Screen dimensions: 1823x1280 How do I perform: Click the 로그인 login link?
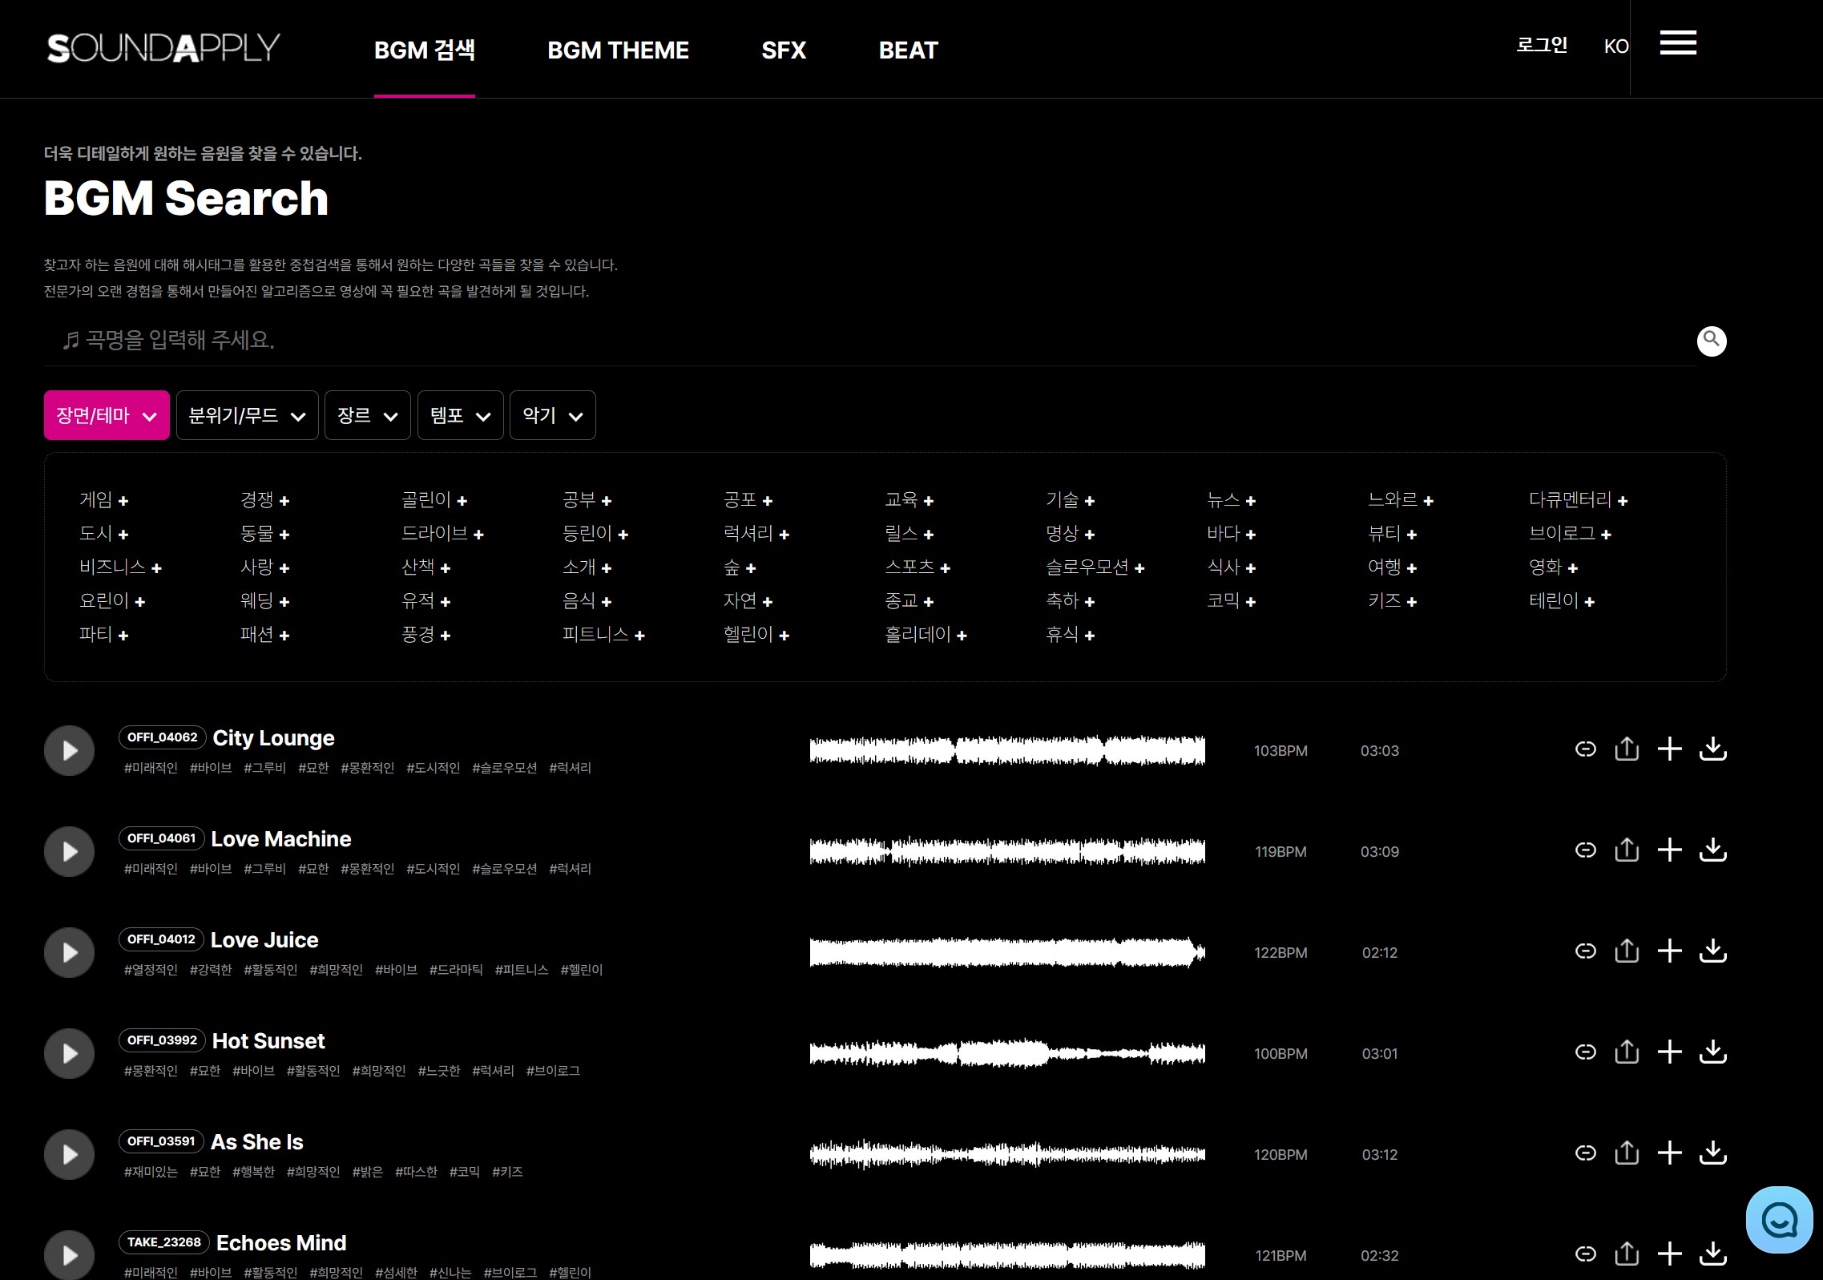[1541, 45]
